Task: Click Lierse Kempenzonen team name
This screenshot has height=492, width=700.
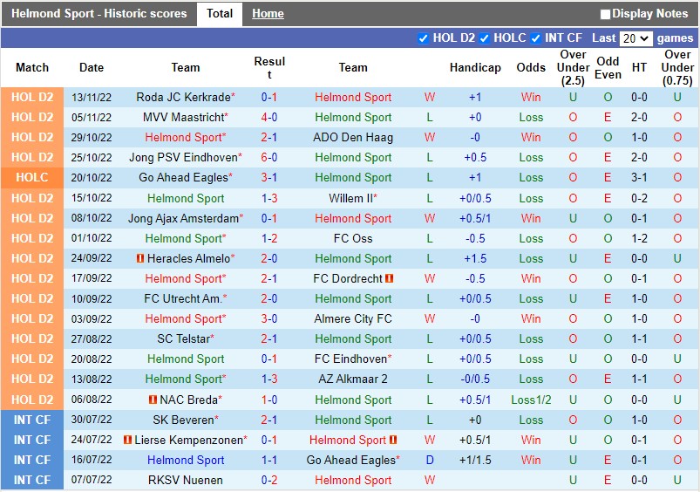Action: tap(189, 440)
